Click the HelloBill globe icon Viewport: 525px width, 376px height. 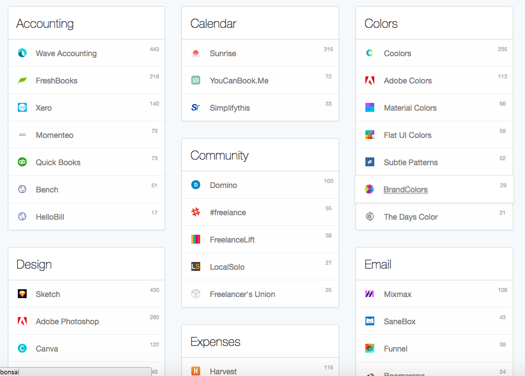[22, 216]
